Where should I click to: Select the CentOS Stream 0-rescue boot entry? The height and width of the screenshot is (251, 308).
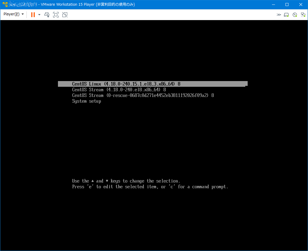[x=143, y=95]
